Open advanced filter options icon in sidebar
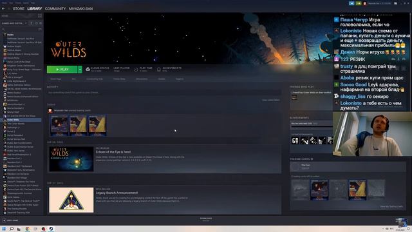 (40, 29)
